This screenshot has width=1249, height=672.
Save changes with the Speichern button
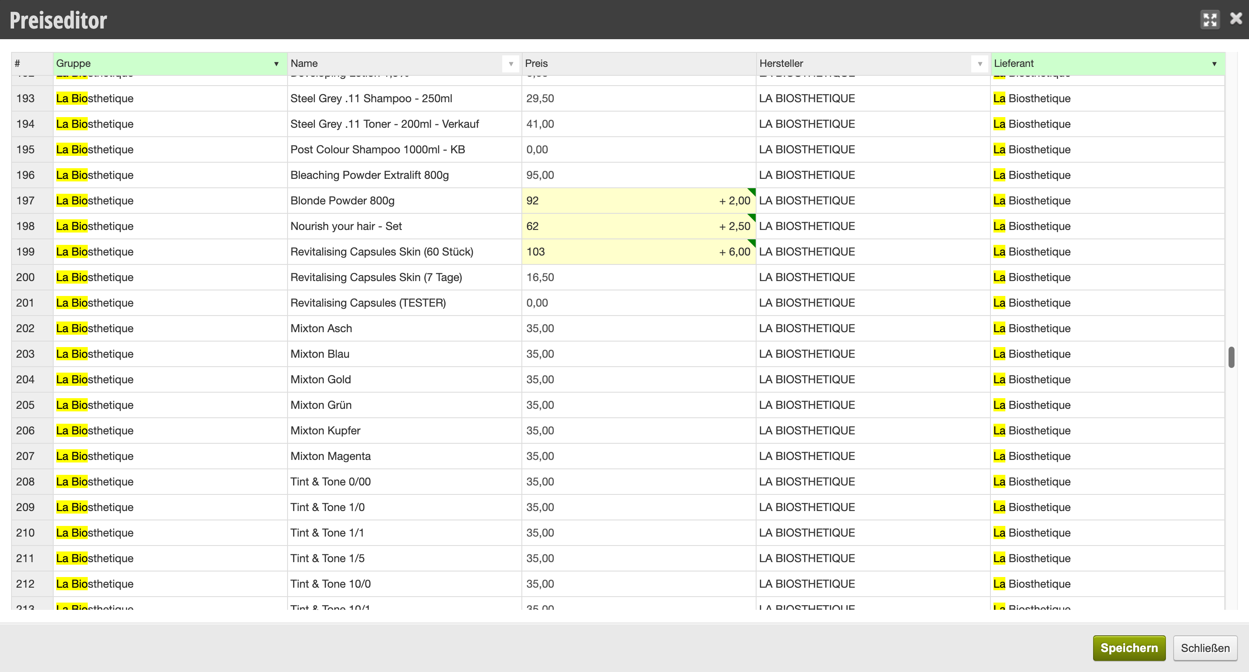click(1129, 648)
